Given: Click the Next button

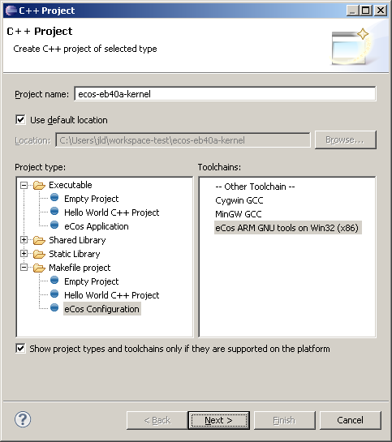Looking at the screenshot, I should 219,420.
